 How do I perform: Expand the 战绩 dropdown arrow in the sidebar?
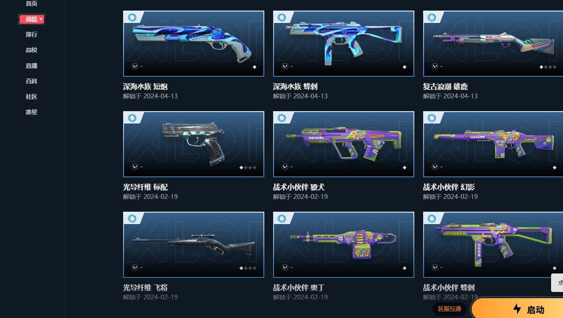coord(41,19)
